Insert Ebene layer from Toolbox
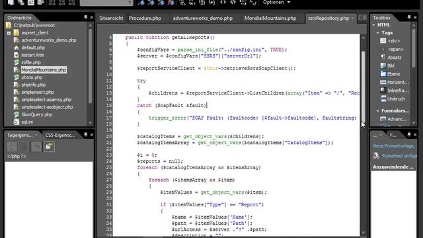 pos(393,74)
